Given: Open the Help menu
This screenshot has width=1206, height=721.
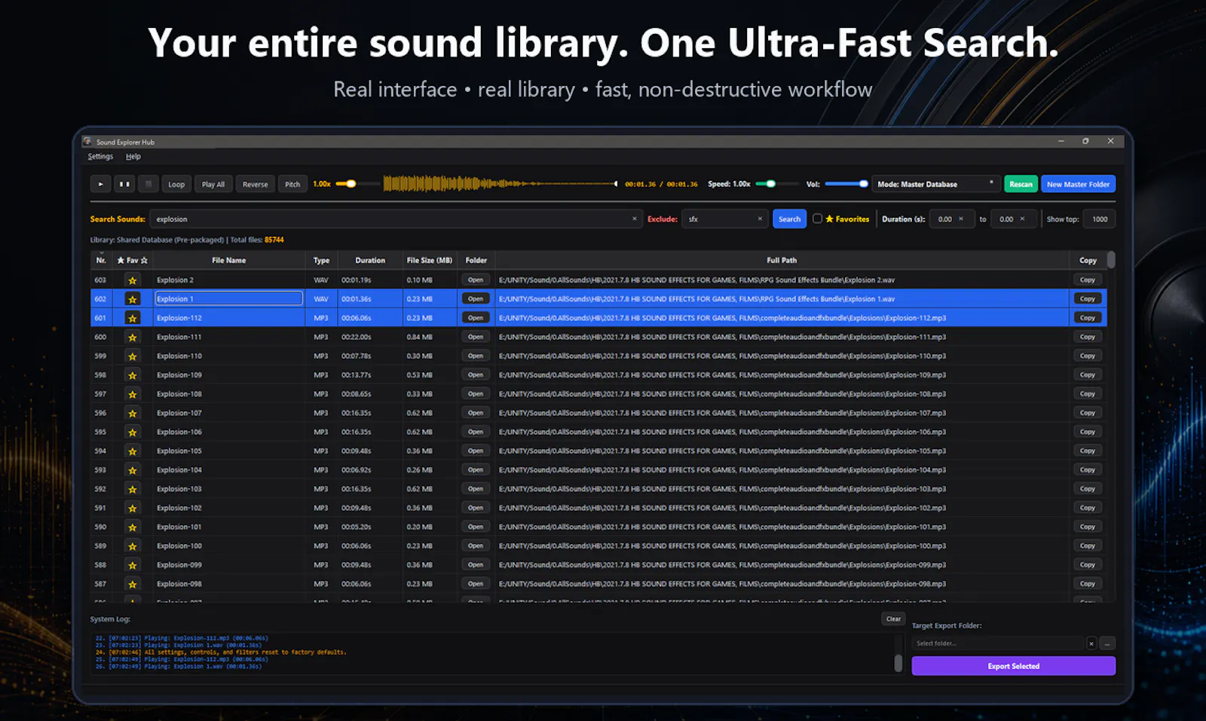Looking at the screenshot, I should (133, 157).
